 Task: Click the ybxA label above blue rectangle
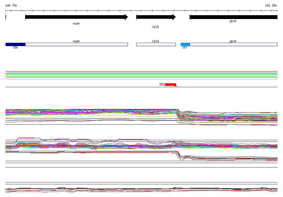(x=233, y=41)
